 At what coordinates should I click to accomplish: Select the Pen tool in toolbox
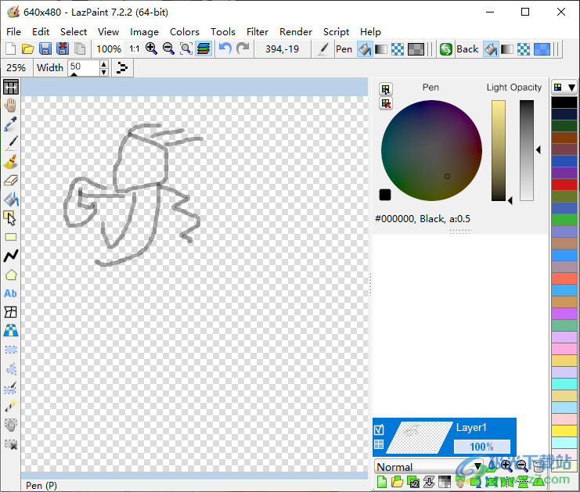point(11,143)
